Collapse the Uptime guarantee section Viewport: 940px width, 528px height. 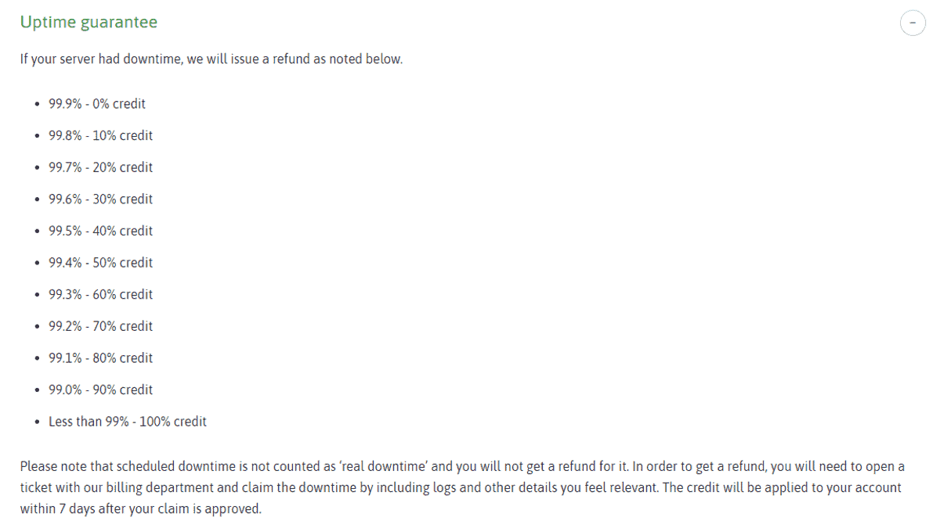[x=912, y=23]
